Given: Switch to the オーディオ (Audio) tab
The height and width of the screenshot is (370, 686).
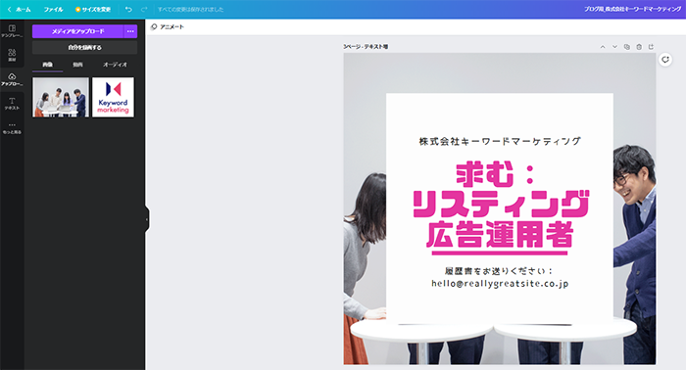Looking at the screenshot, I should pyautogui.click(x=115, y=65).
